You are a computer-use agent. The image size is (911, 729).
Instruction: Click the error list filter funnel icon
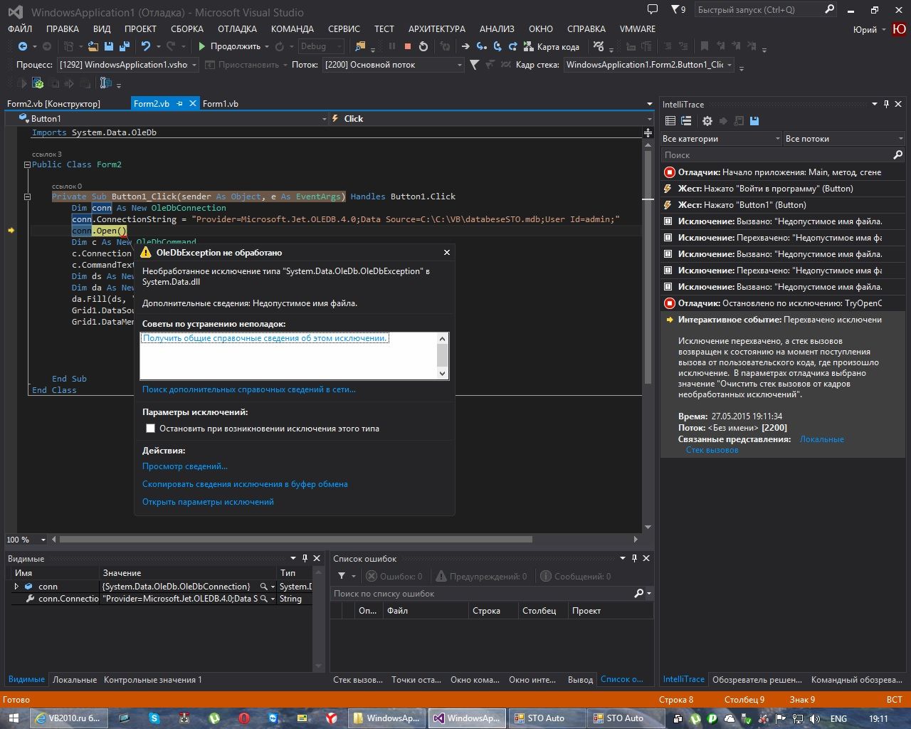coord(342,576)
